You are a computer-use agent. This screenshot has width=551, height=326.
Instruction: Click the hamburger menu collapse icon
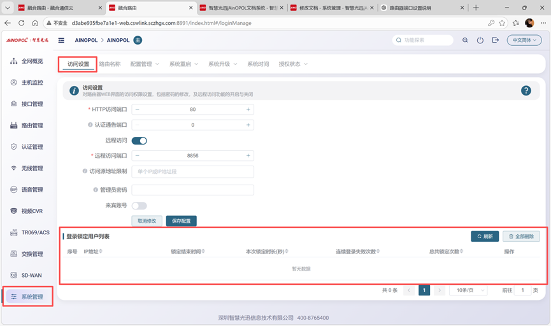point(61,40)
